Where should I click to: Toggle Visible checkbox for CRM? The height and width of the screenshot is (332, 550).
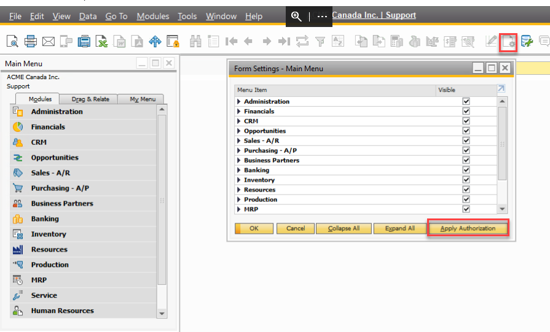click(x=466, y=121)
